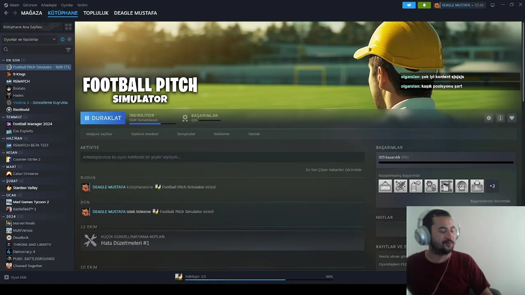The height and width of the screenshot is (295, 525).
Task: Go to the TOPLULUK tab
Action: point(96,13)
